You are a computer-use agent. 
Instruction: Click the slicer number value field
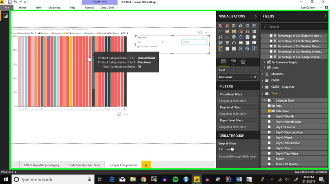pos(170,42)
